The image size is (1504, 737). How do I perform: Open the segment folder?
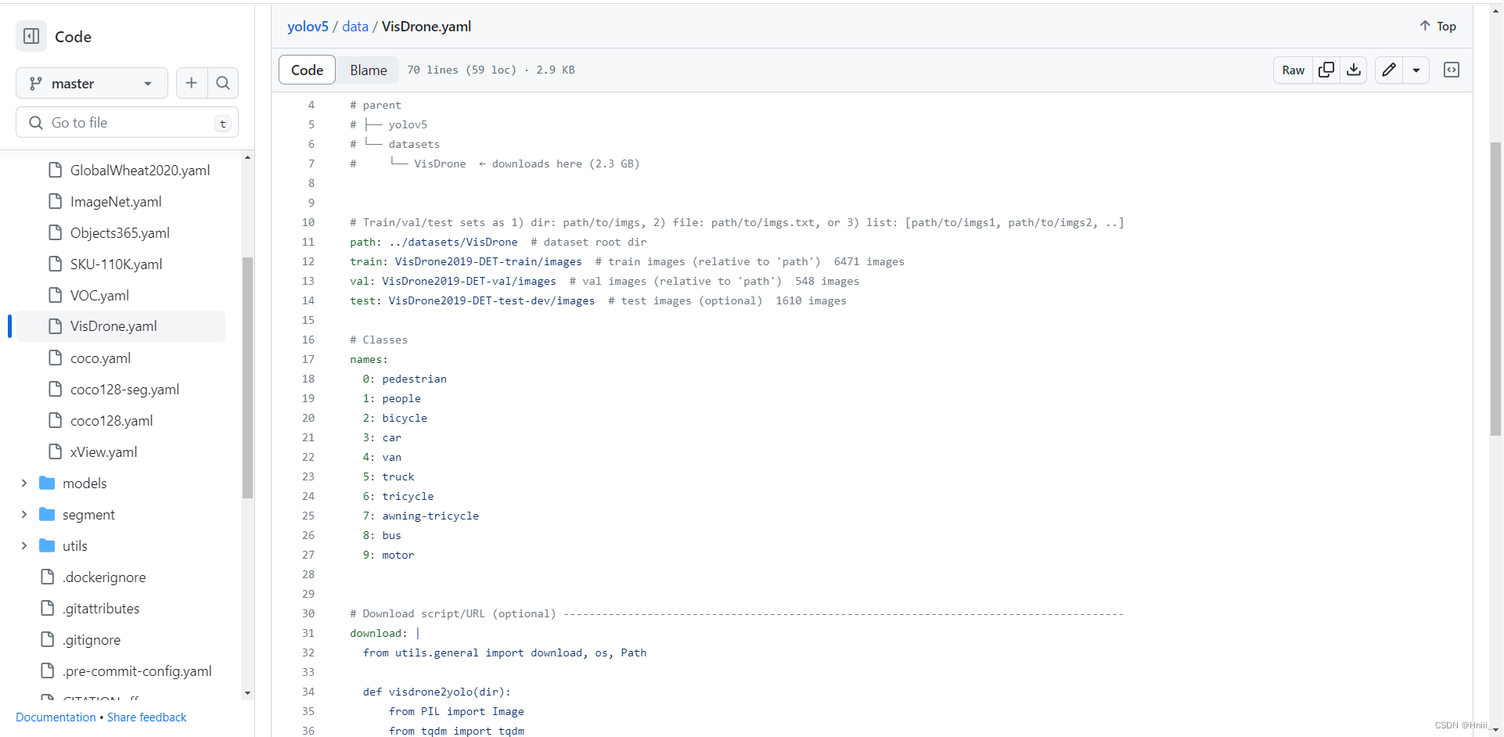point(88,514)
